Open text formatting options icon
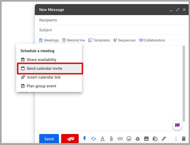This screenshot has width=190, height=145. (x=103, y=139)
